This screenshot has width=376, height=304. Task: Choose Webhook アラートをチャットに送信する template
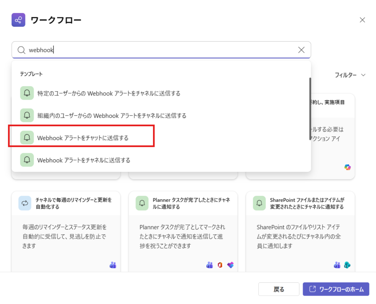coord(83,138)
